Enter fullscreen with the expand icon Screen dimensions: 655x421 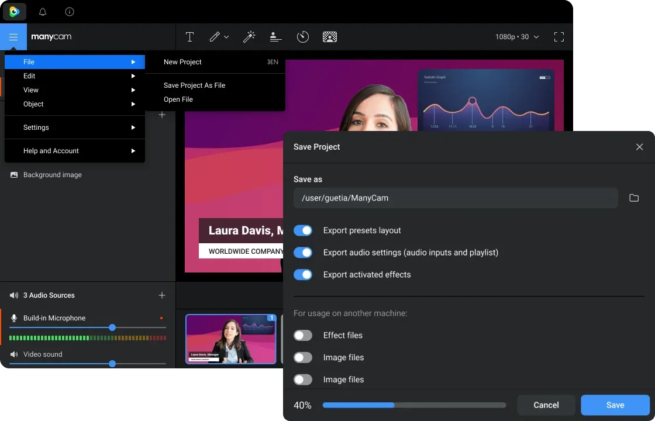(559, 37)
